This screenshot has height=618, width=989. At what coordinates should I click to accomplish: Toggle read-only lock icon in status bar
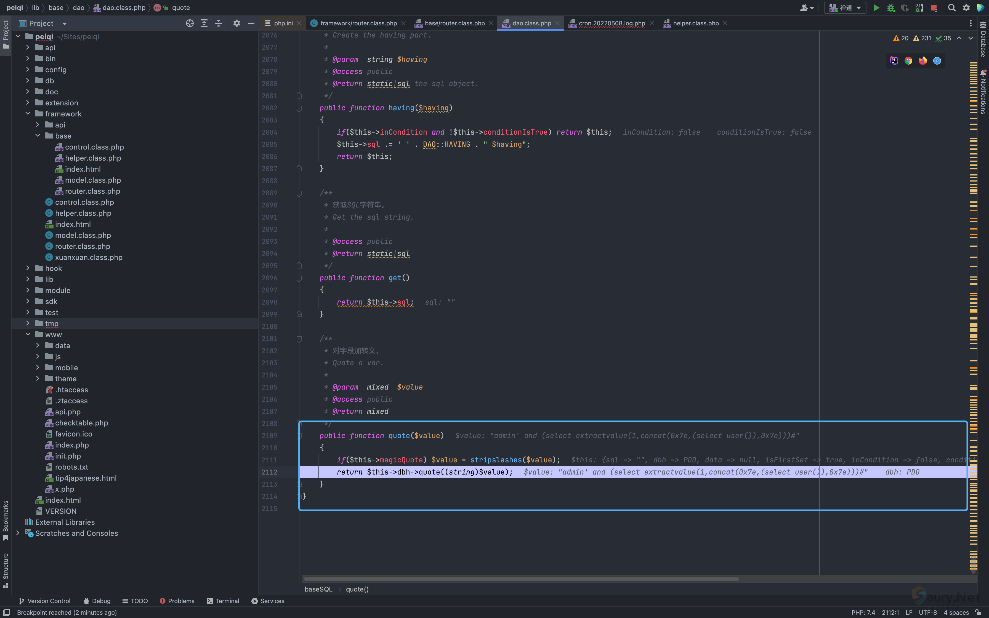tap(978, 612)
